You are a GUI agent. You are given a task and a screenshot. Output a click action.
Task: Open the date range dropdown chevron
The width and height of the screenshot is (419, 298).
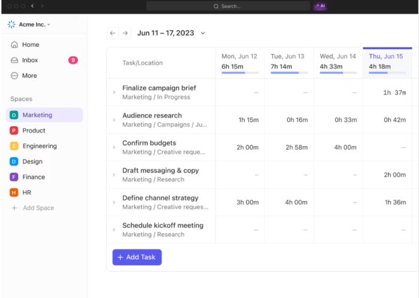pyautogui.click(x=203, y=34)
